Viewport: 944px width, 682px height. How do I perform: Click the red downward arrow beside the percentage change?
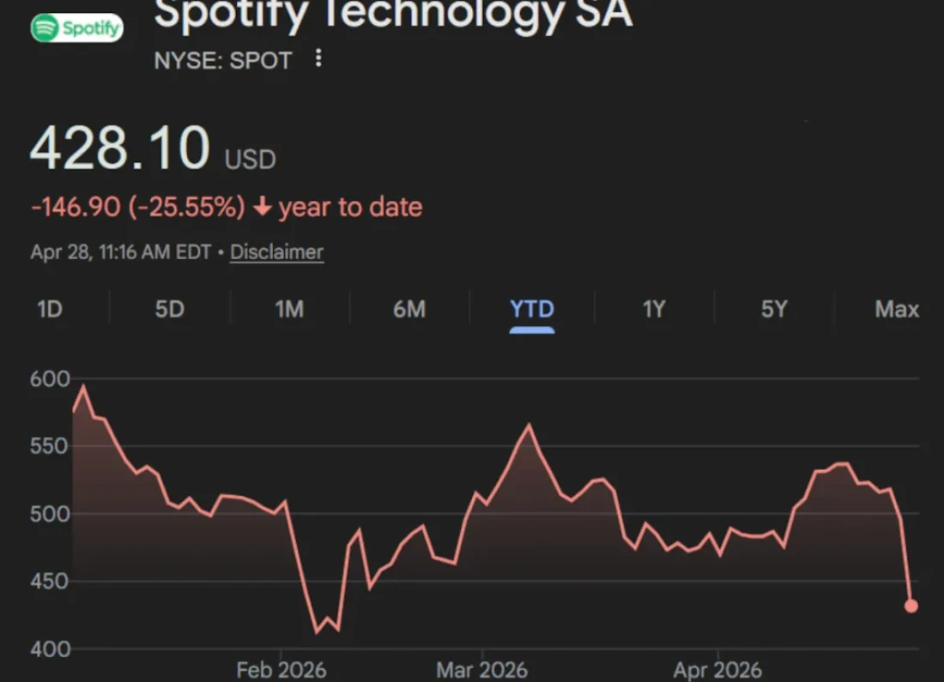point(261,206)
